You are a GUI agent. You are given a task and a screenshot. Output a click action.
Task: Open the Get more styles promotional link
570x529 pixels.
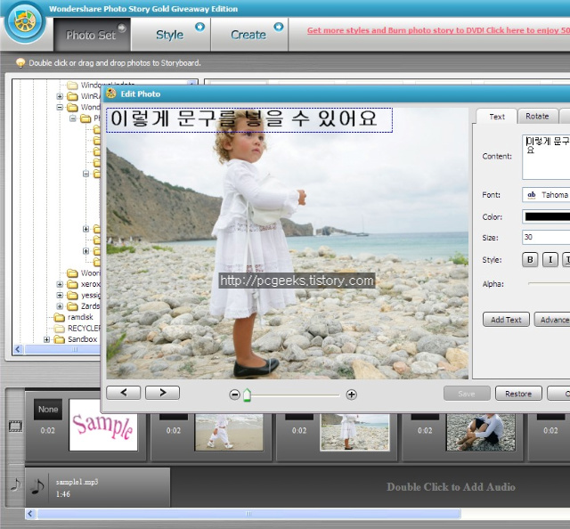tap(438, 30)
